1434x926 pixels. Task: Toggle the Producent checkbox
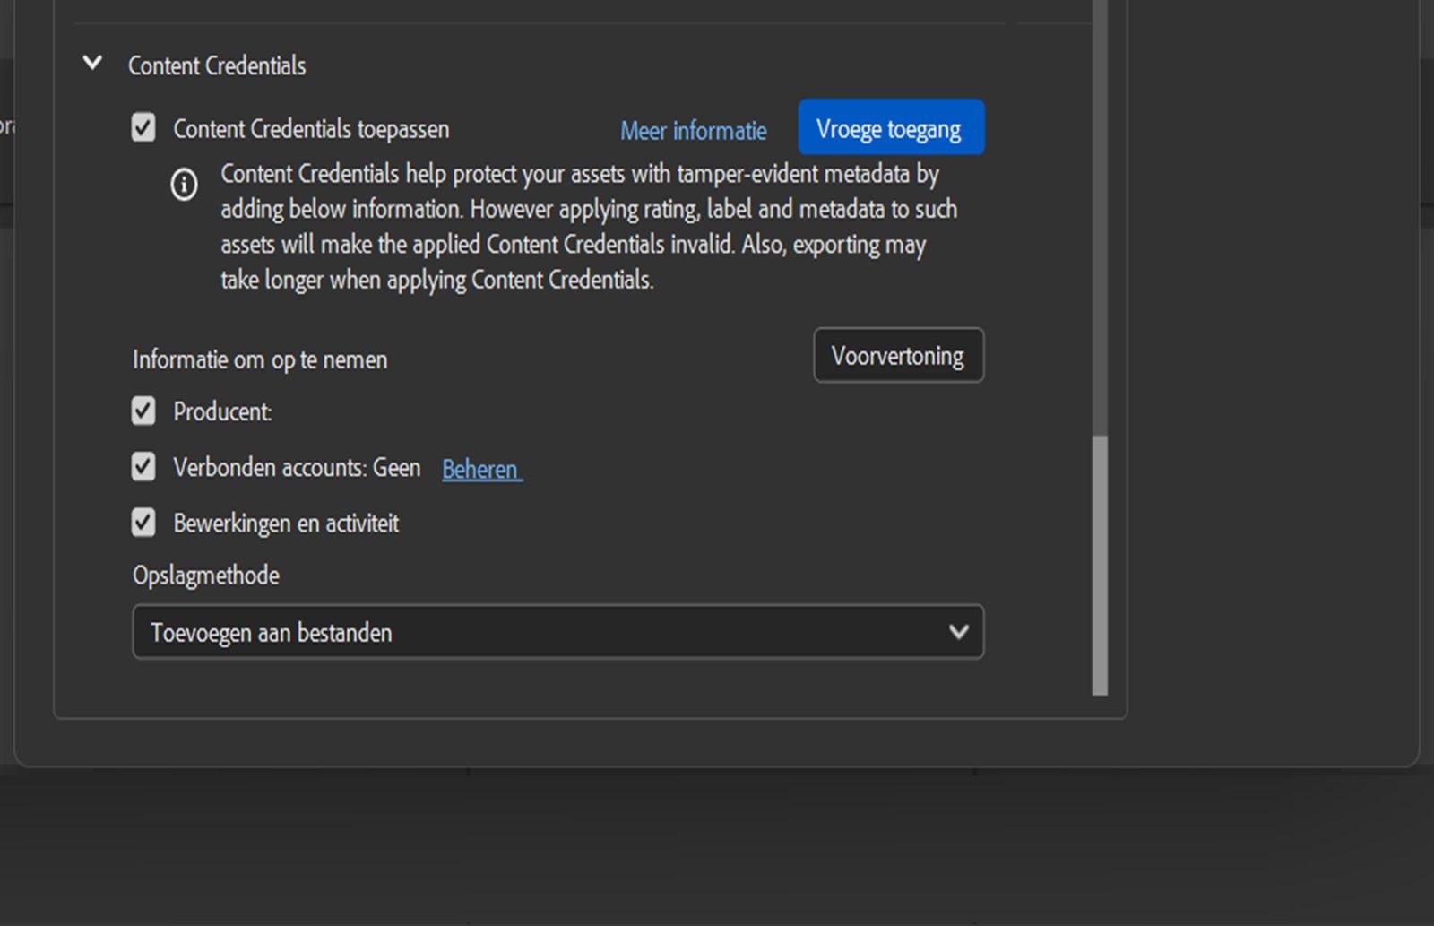[x=143, y=411]
